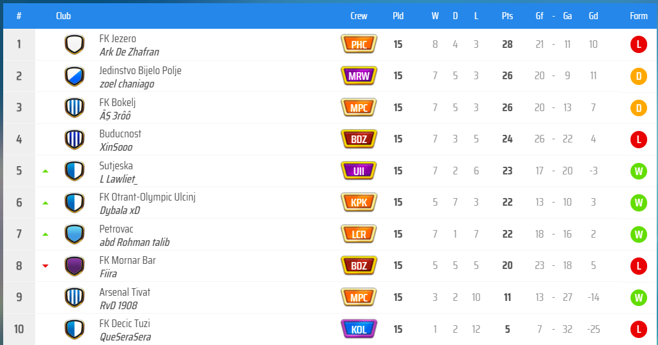Open the MRW crew badge
The height and width of the screenshot is (345, 658).
pyautogui.click(x=359, y=77)
